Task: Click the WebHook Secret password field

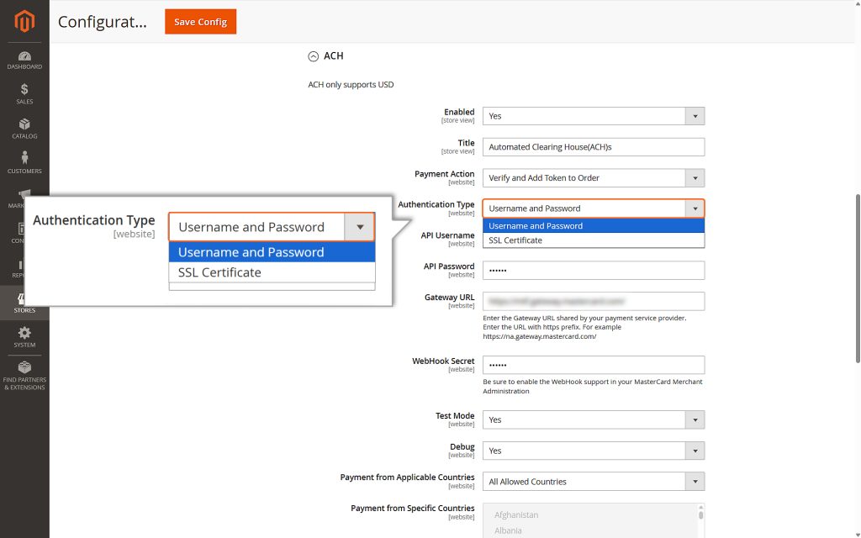Action: pyautogui.click(x=593, y=365)
